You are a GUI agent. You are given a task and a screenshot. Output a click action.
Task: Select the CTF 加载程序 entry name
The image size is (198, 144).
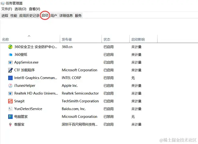tap(24, 70)
